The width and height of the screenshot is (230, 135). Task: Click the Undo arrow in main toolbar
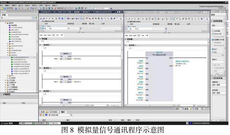click(x=31, y=8)
